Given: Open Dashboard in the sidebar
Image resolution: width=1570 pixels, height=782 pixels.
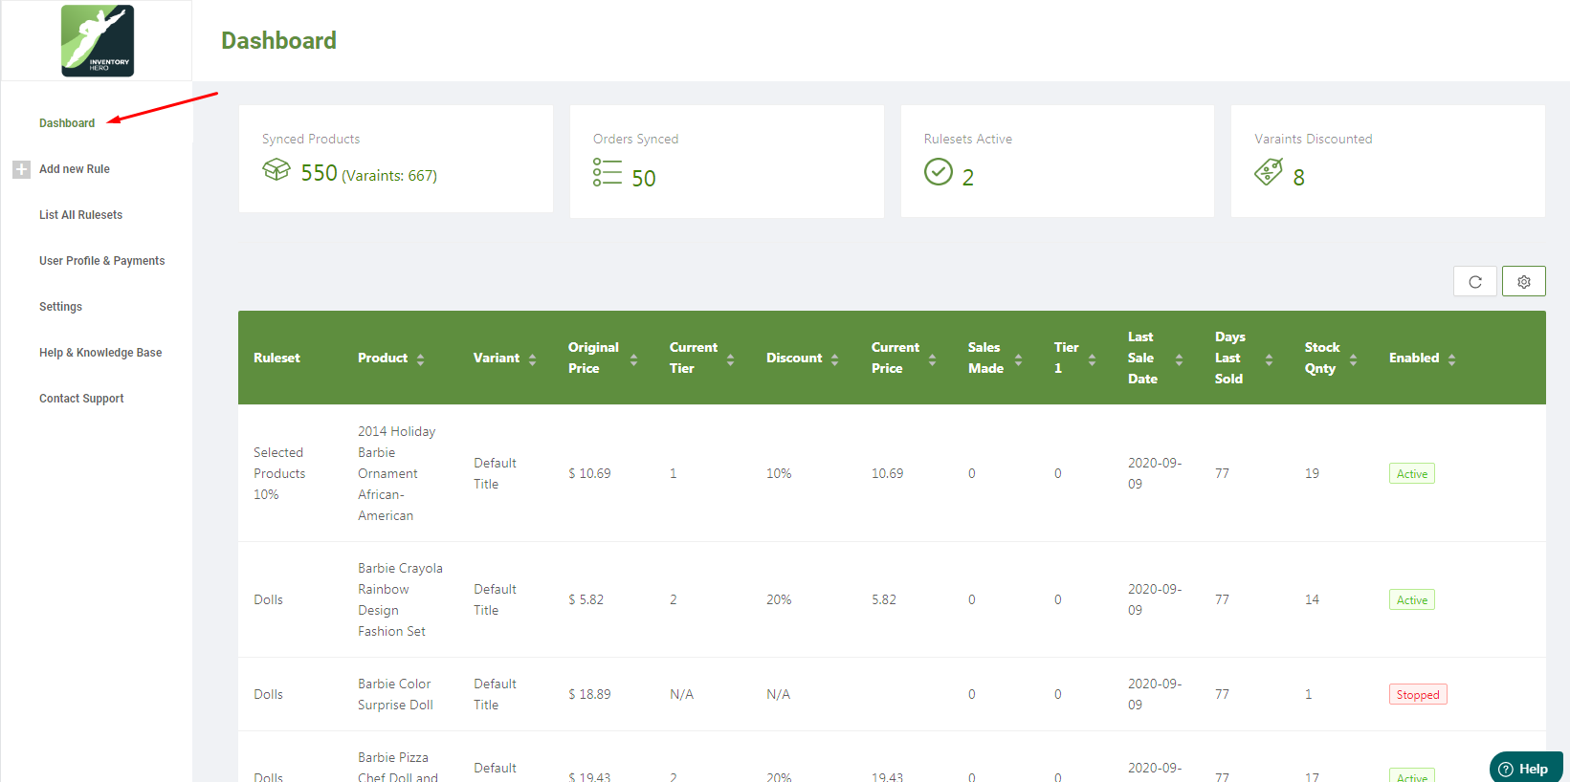Looking at the screenshot, I should (67, 123).
